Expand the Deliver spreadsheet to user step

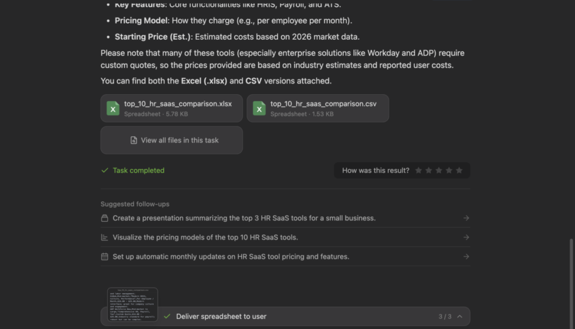221,317
